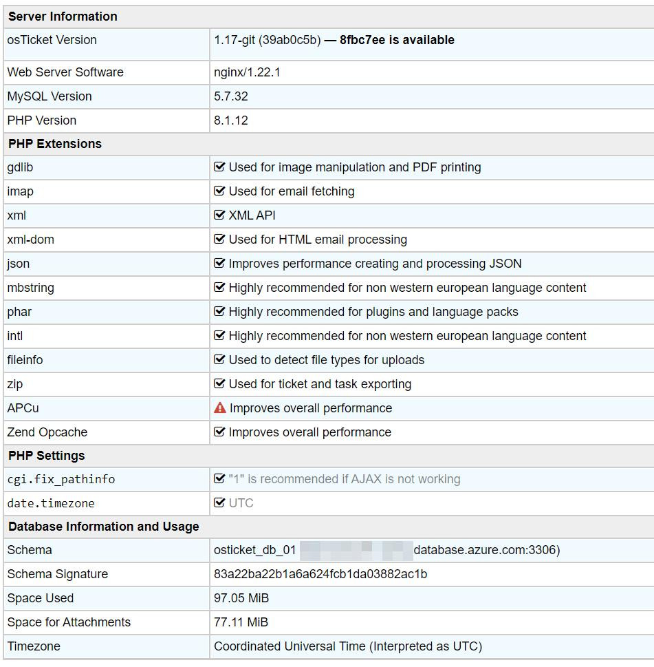654x667 pixels.
Task: Select the PHP Extensions section header
Action: coord(55,144)
